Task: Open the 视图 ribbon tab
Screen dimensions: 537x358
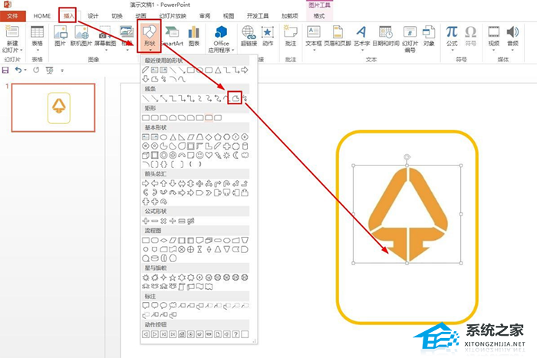Action: [229, 15]
